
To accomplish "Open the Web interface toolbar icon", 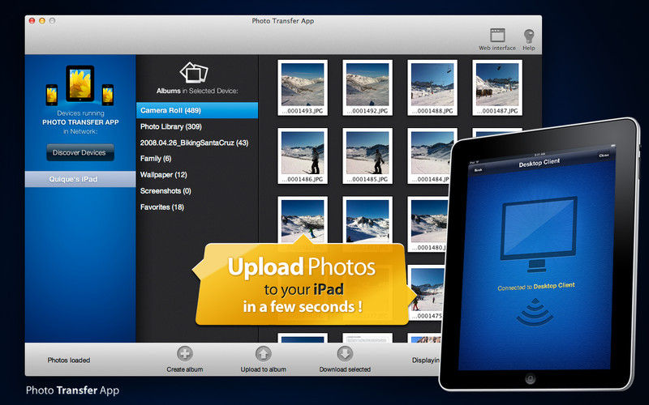I will coord(497,36).
